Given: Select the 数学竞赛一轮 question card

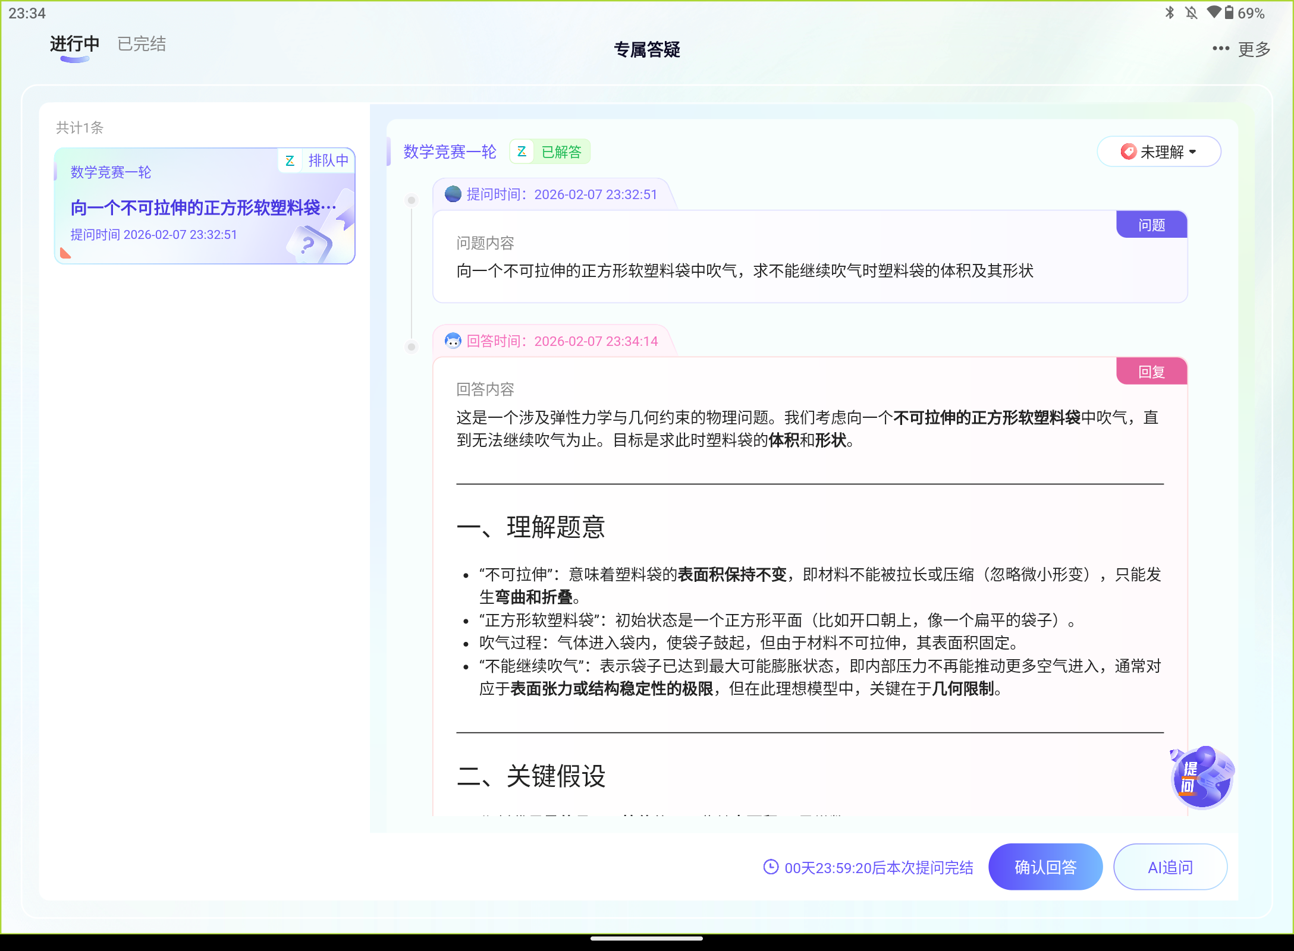Looking at the screenshot, I should coord(204,206).
